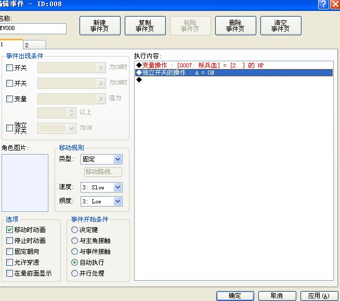Uncheck 移动时动画 option
The image size is (340, 301).
click(x=9, y=229)
